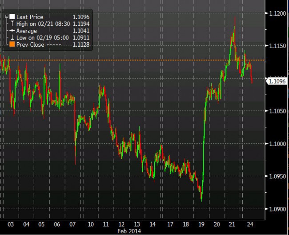This screenshot has height=235, width=289.
Task: Click the Low value 1.0911
Action: (x=81, y=38)
